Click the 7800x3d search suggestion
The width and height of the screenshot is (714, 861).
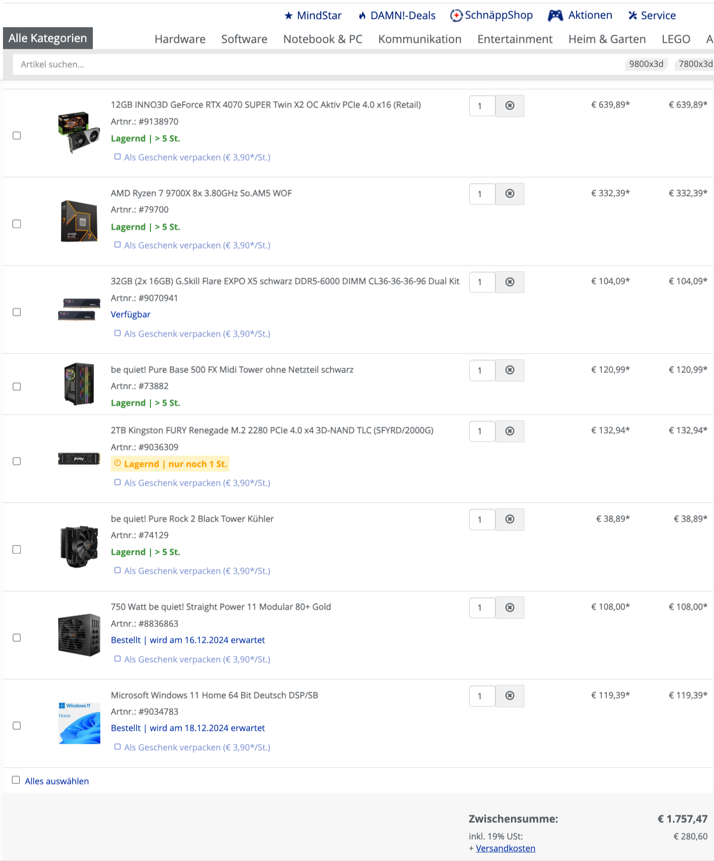(x=695, y=64)
